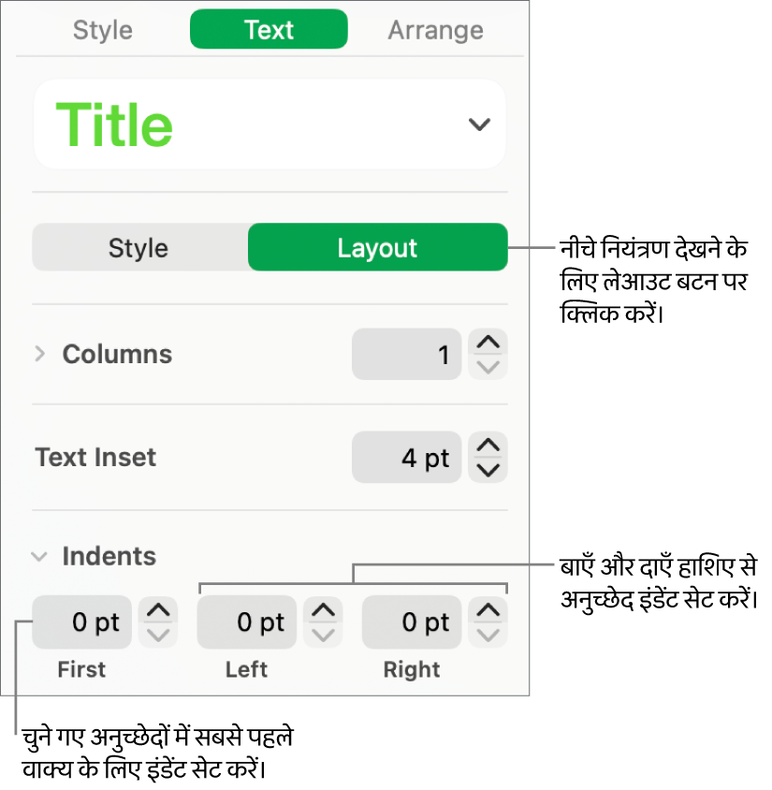772x790 pixels.
Task: Increase the Columns count with up arrow
Action: tap(488, 343)
